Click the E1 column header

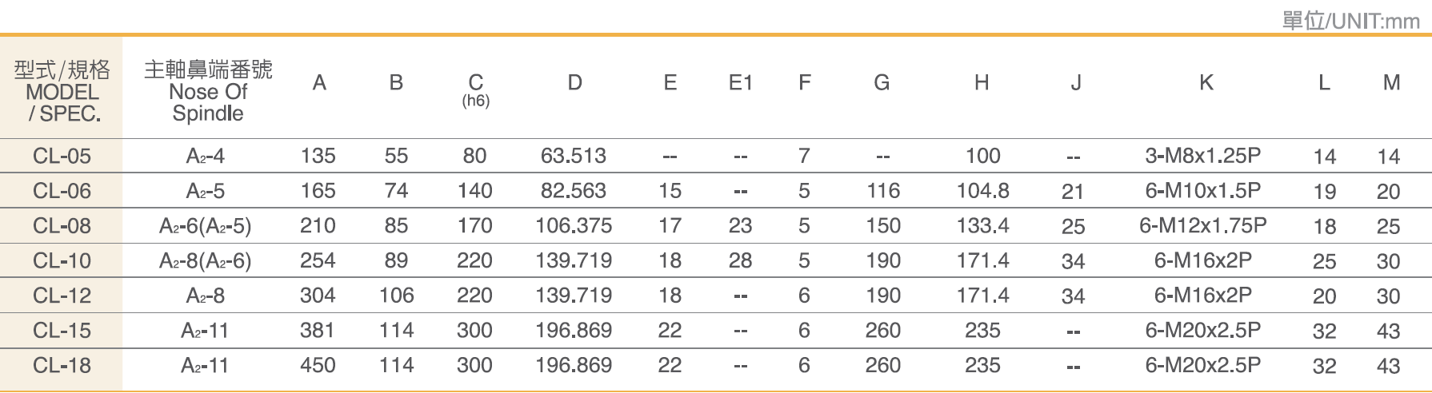tap(741, 82)
